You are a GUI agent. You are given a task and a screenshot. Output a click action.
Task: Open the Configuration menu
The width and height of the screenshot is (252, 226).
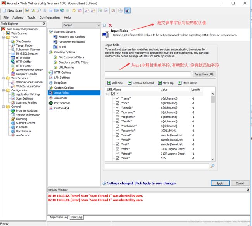click(x=50, y=17)
